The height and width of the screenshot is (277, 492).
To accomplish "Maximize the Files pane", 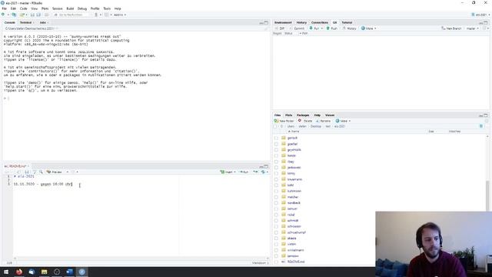I will (x=486, y=115).
